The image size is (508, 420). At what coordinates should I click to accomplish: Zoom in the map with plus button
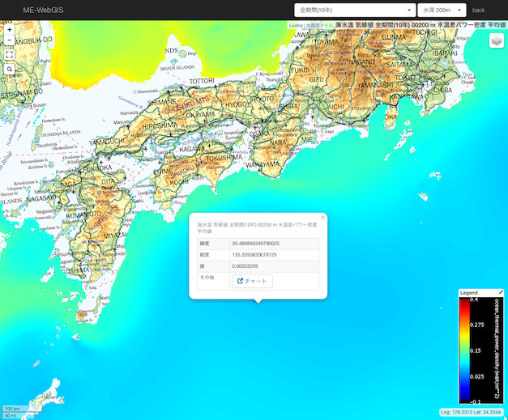pyautogui.click(x=9, y=29)
